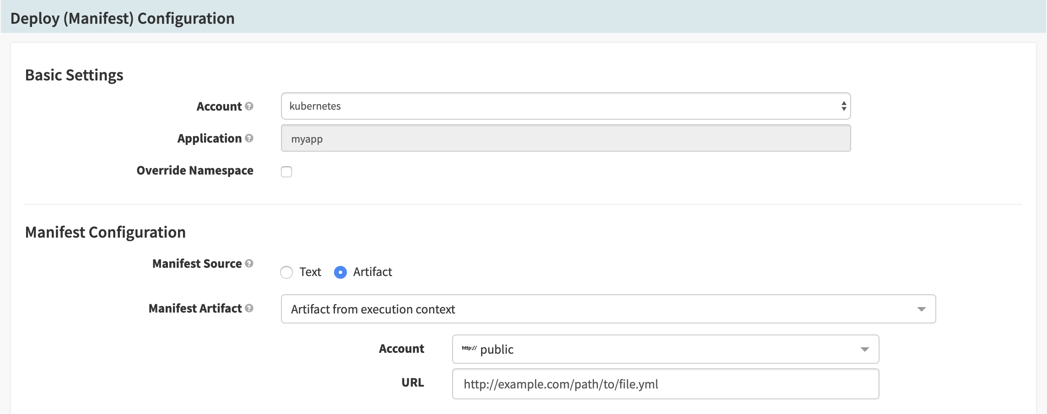This screenshot has width=1047, height=414.
Task: Click the Override Namespace label text
Action: tap(194, 170)
